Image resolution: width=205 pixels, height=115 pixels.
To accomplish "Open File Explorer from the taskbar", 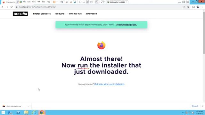I will point(26,112).
